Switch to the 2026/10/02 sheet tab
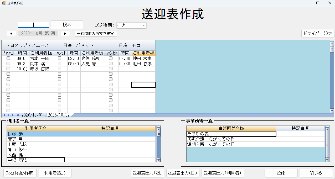335x179 pixels. coord(59,115)
